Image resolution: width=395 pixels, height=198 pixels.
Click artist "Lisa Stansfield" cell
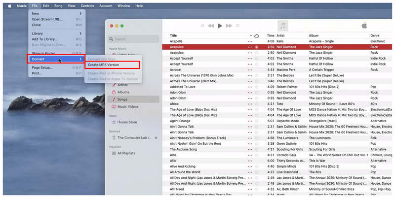pos(287,172)
